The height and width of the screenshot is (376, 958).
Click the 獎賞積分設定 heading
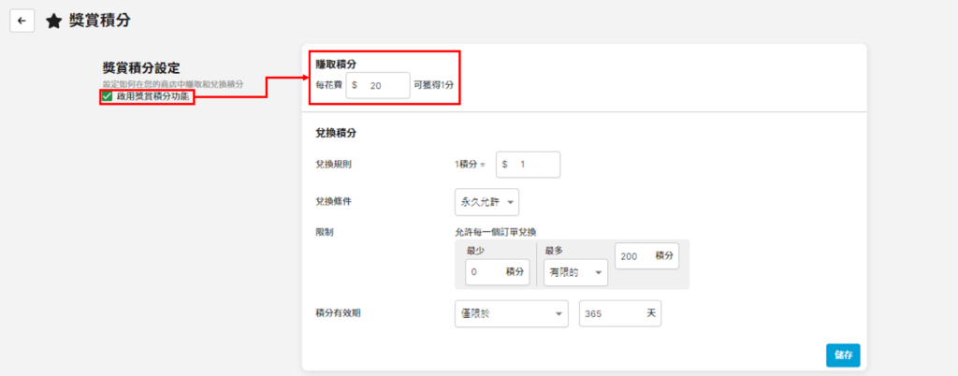[140, 67]
